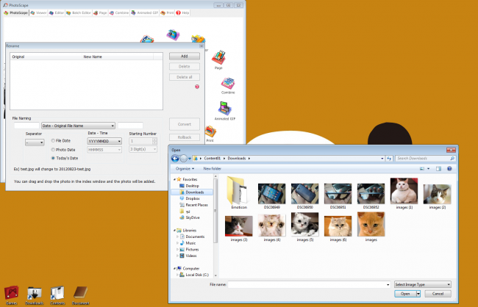Select the File Date radio button

click(x=53, y=141)
